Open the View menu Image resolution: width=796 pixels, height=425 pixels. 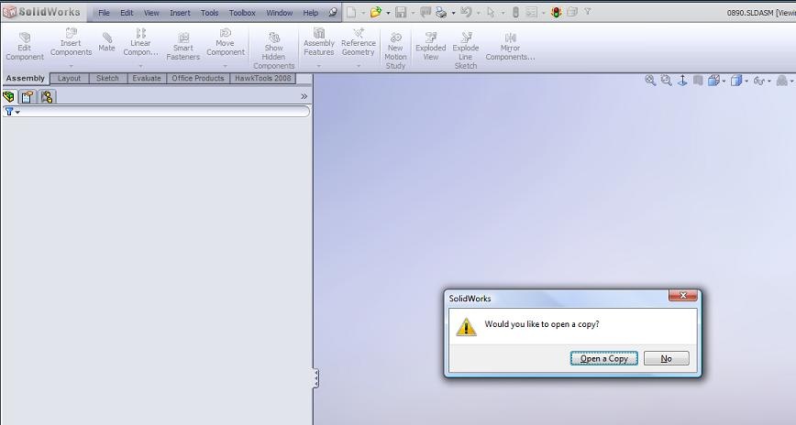[x=151, y=13]
